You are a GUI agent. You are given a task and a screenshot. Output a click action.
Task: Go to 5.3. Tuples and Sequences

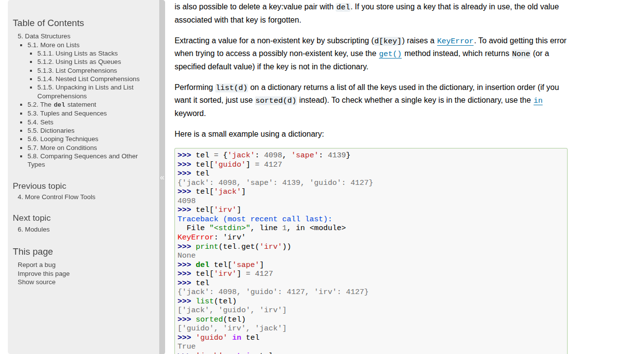pos(67,114)
